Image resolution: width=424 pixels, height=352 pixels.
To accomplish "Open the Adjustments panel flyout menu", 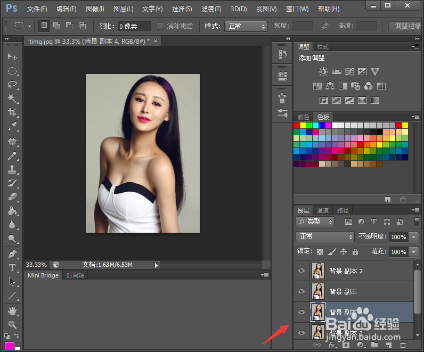I will [415, 46].
